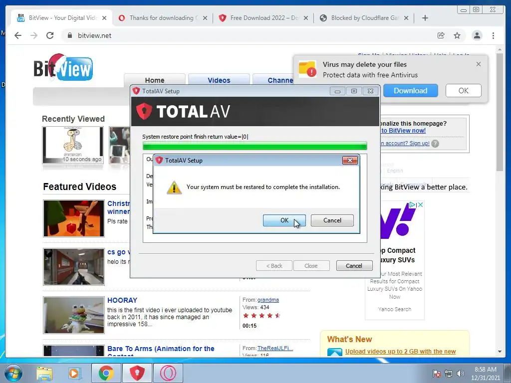Click the folder warning icon in notification
Image resolution: width=511 pixels, height=383 pixels.
pyautogui.click(x=307, y=69)
